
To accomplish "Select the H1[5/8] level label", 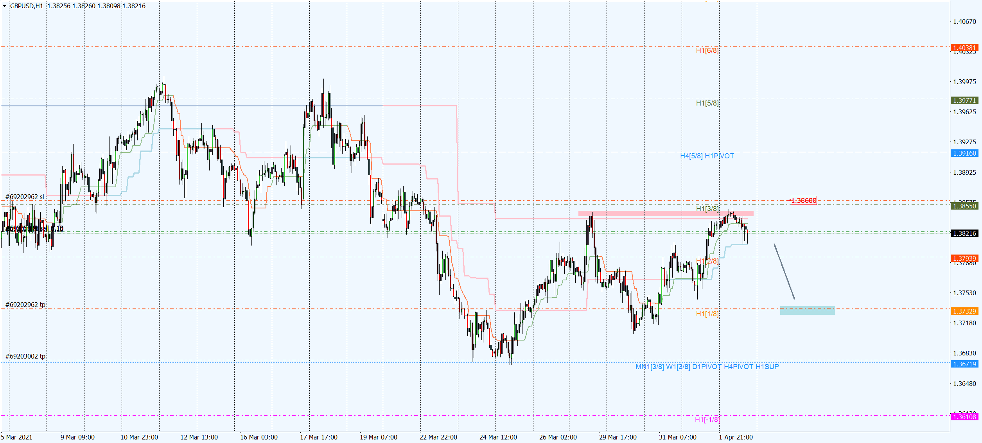I will pos(707,103).
